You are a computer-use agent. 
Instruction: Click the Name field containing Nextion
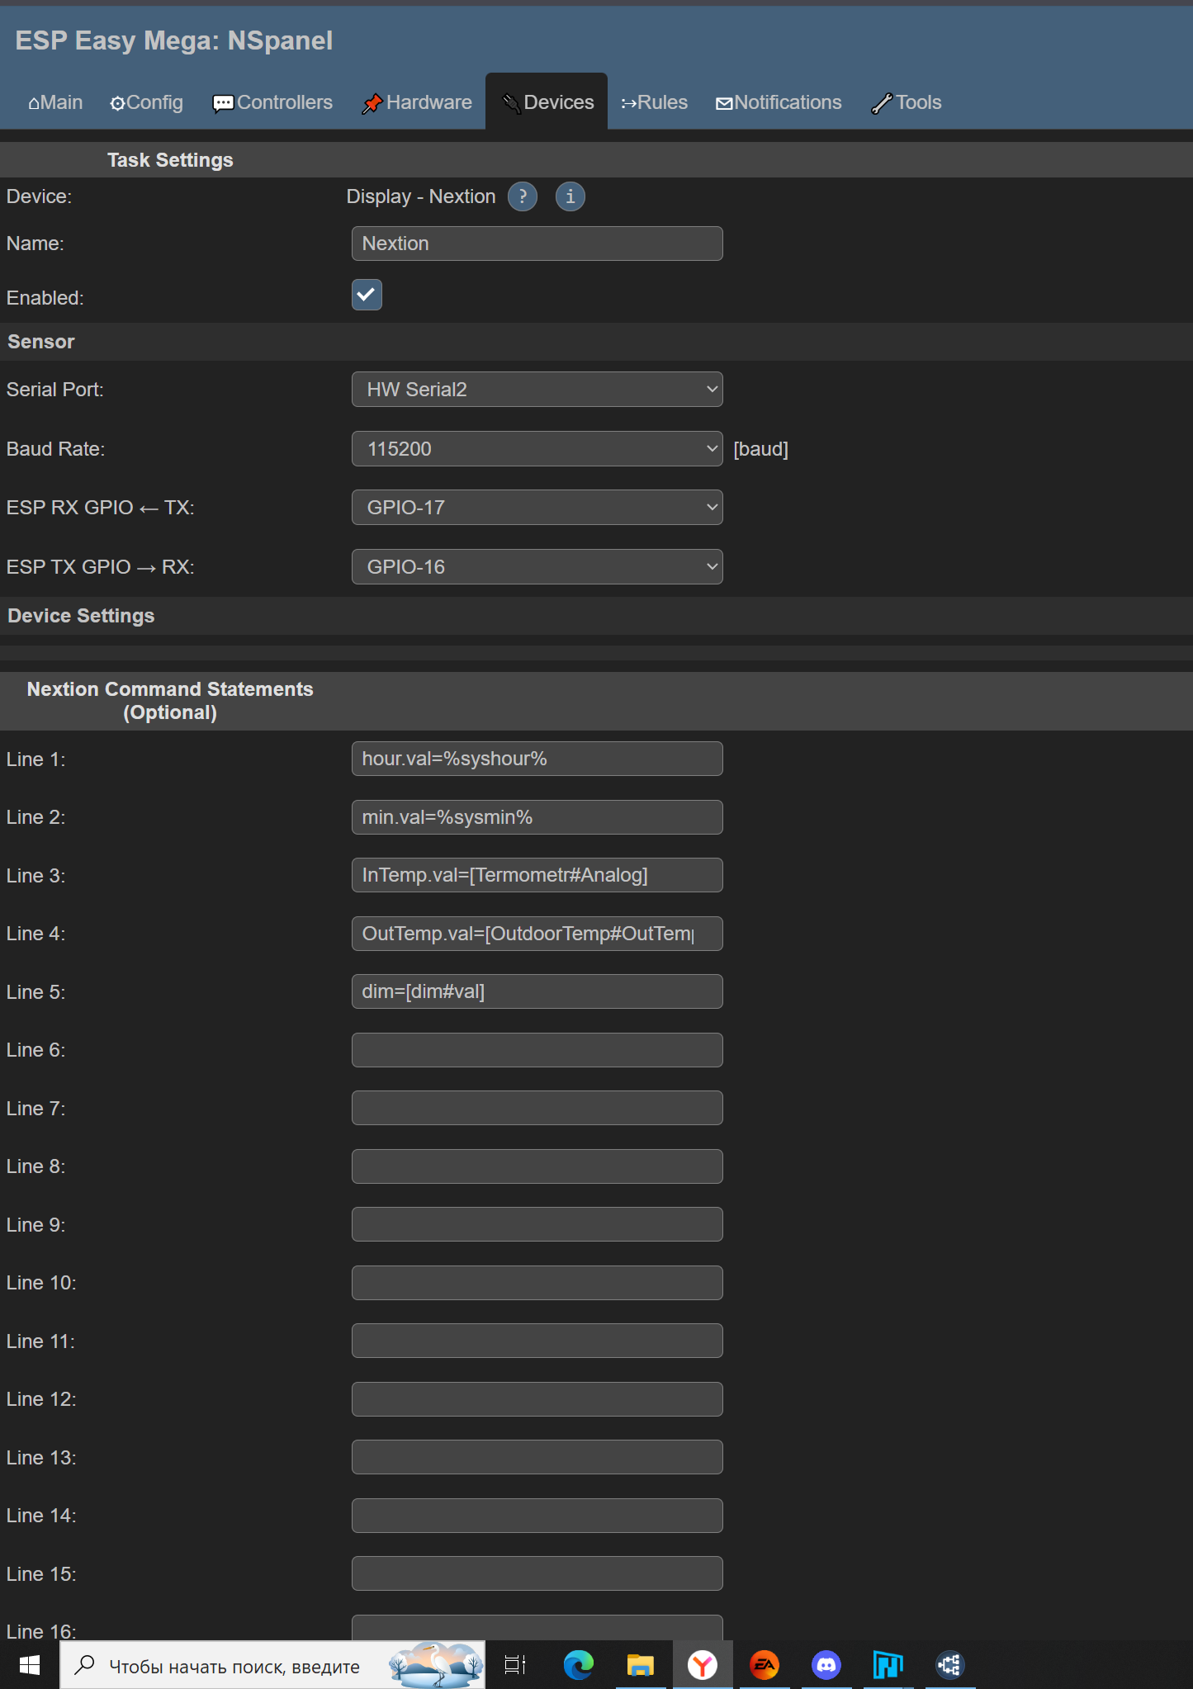point(537,244)
